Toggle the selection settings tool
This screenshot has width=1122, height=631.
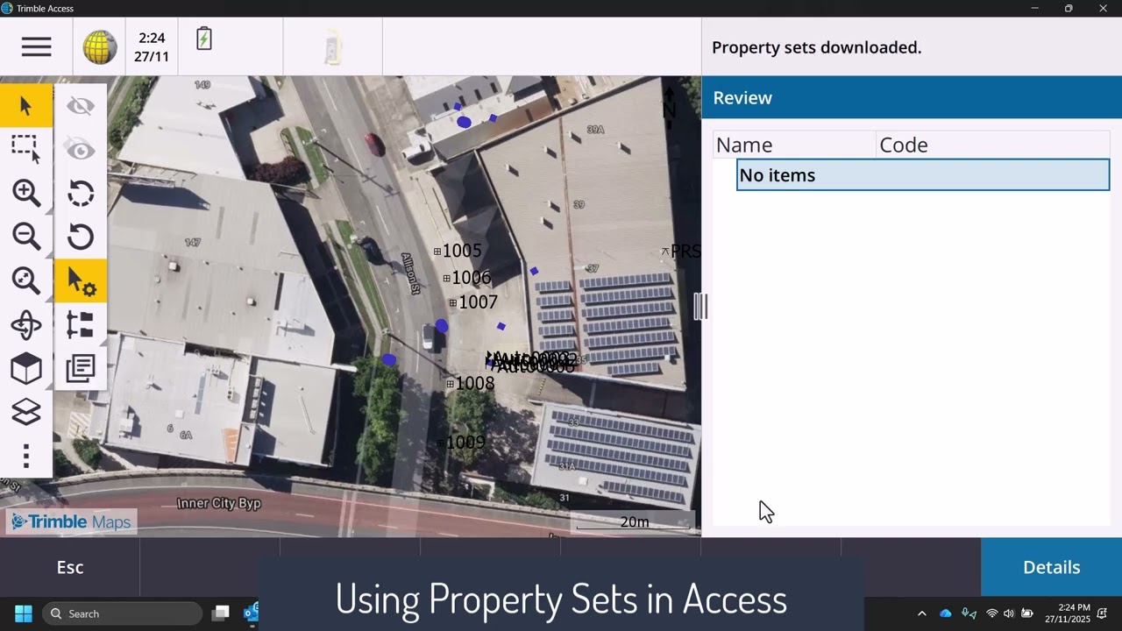pyautogui.click(x=81, y=281)
